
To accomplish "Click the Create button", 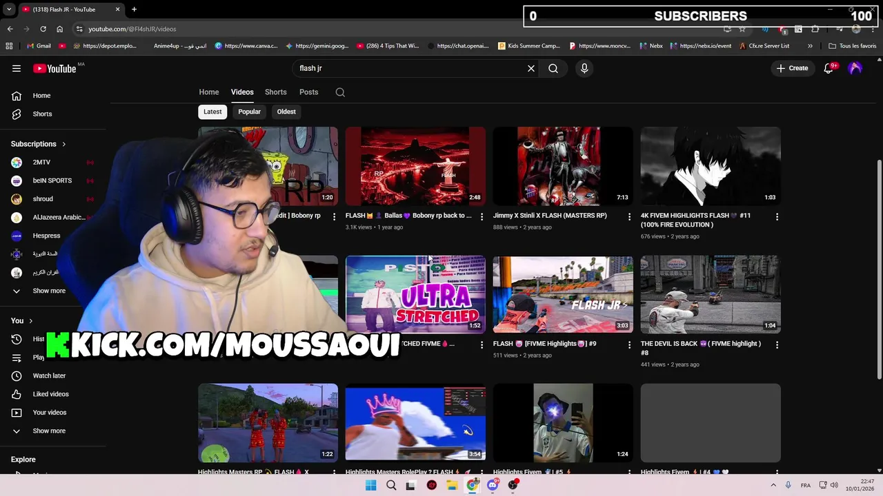I will click(x=792, y=68).
